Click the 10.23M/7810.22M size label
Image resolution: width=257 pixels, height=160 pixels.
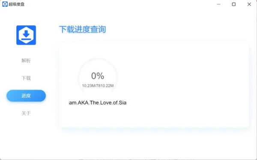pyautogui.click(x=98, y=86)
